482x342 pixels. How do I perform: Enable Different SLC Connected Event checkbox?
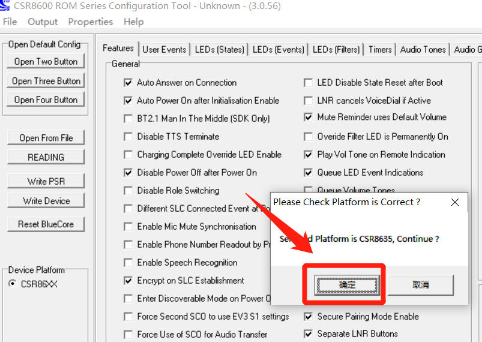point(128,209)
